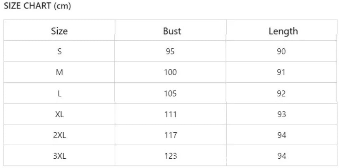Select bust value 105
The height and width of the screenshot is (168, 339).
[171, 93]
